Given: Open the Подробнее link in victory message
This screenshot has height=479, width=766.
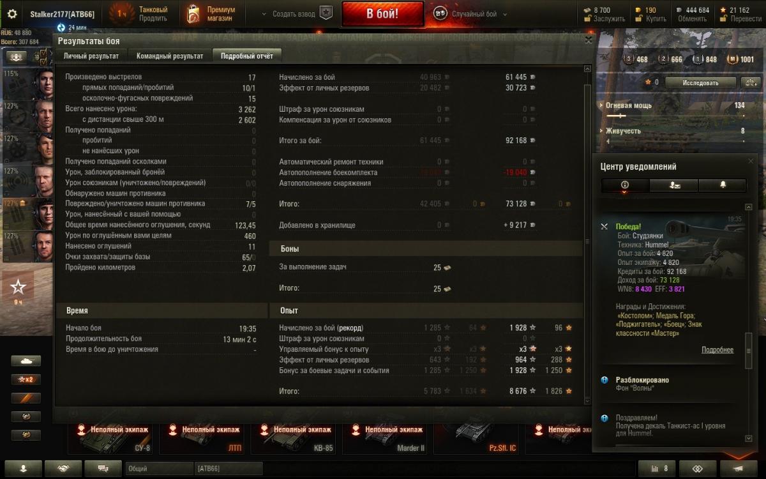Looking at the screenshot, I should click(x=717, y=350).
